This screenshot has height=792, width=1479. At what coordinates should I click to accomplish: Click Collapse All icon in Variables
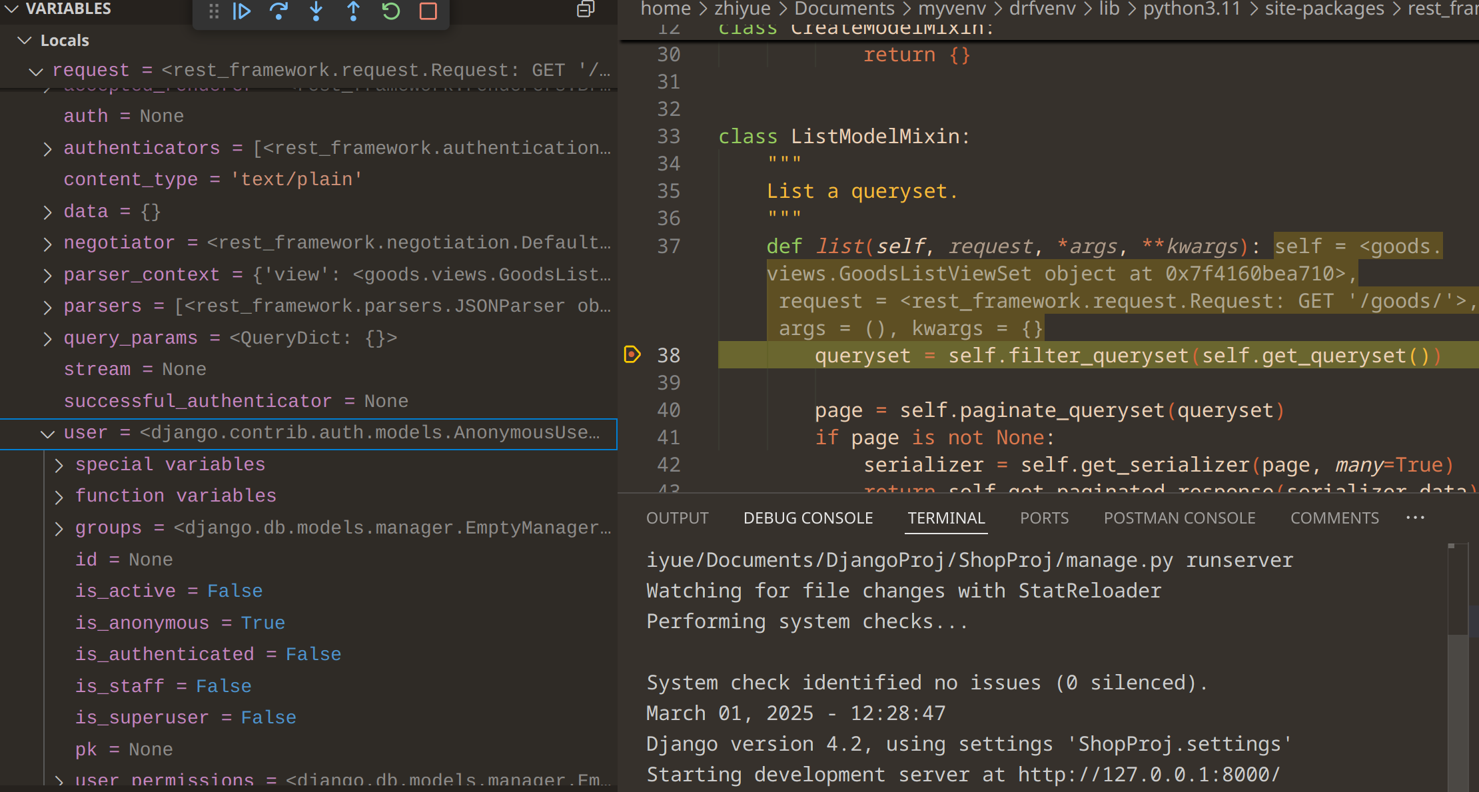(x=586, y=9)
